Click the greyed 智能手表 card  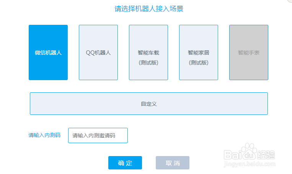point(249,53)
